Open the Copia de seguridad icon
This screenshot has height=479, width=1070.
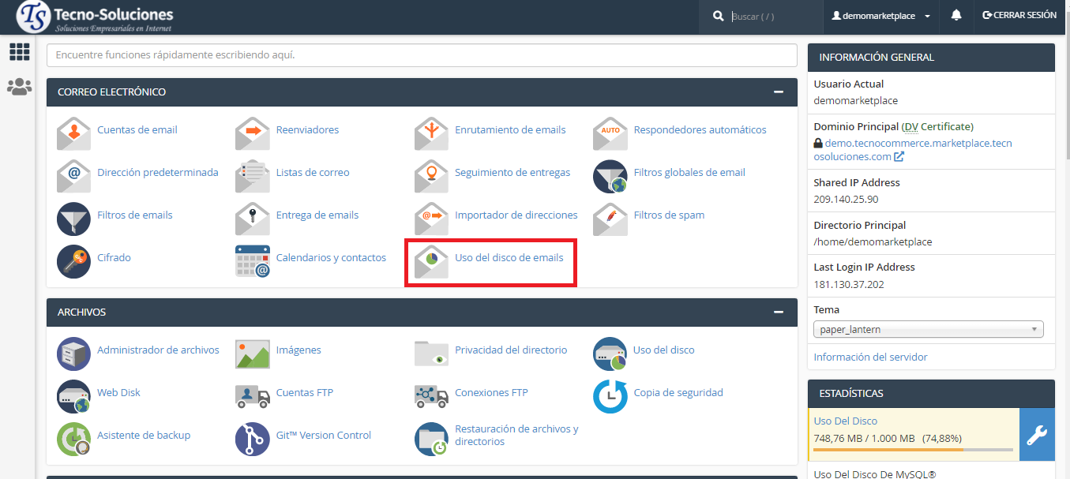(610, 395)
